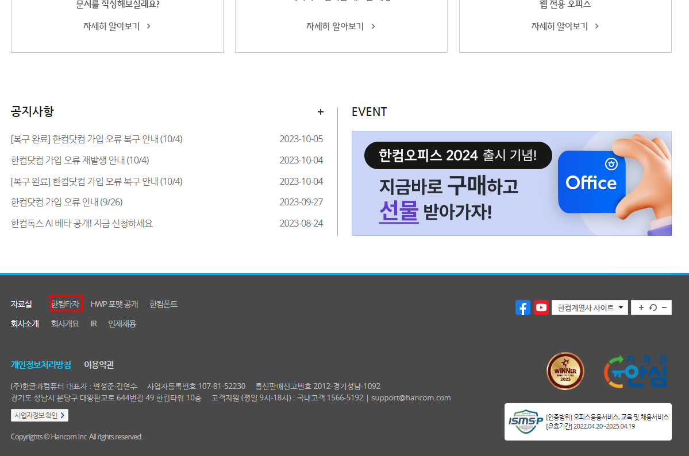This screenshot has height=456, width=689.
Task: Open 한컴폰트 footer link
Action: coord(163,304)
